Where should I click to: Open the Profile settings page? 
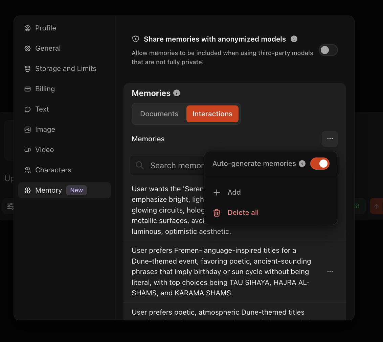45,28
